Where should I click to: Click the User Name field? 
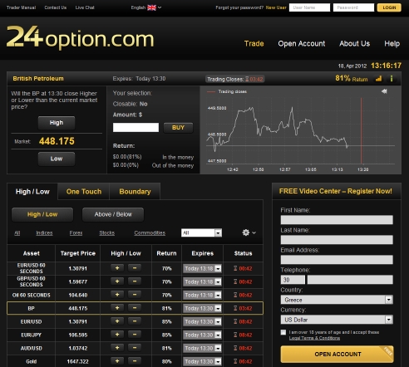(x=309, y=7)
